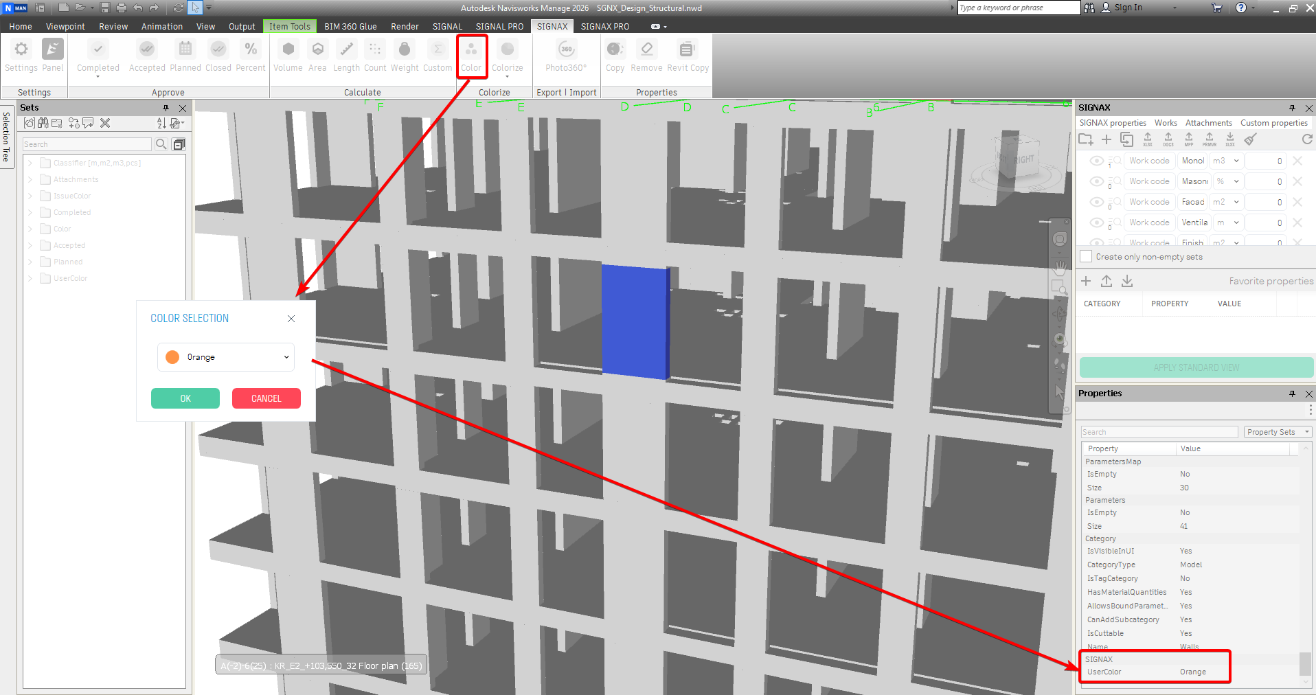
Task: Close the Color Selection dialog
Action: 291,319
